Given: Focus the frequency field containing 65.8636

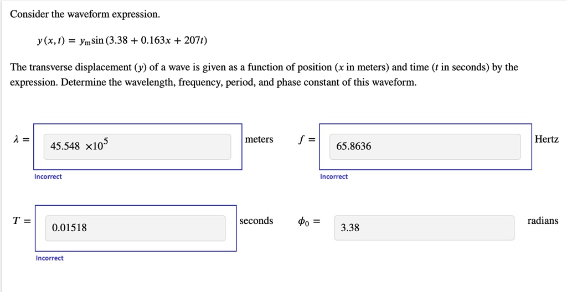Looking at the screenshot, I should tap(425, 147).
